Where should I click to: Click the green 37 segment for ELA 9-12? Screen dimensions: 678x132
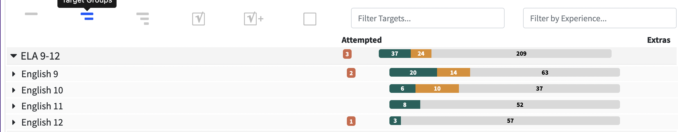(x=394, y=54)
